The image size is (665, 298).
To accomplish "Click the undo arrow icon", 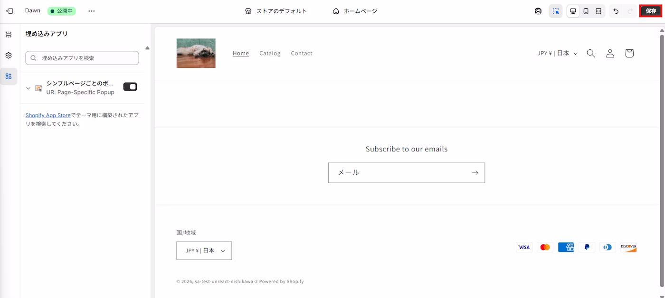I will pyautogui.click(x=616, y=11).
